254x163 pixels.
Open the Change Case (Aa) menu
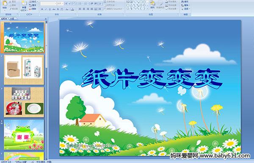(x=67, y=9)
